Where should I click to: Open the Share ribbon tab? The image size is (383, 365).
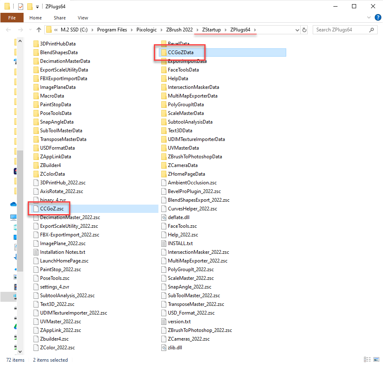[x=60, y=18]
